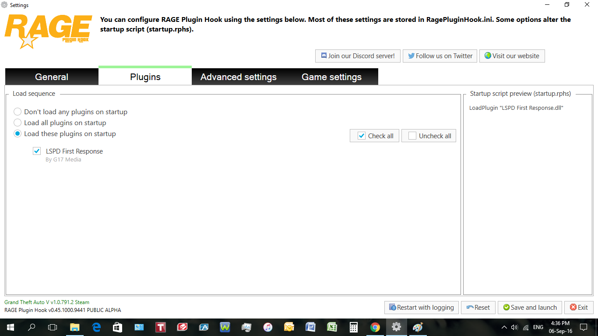The width and height of the screenshot is (598, 336).
Task: Open the green W app on taskbar
Action: (x=225, y=327)
